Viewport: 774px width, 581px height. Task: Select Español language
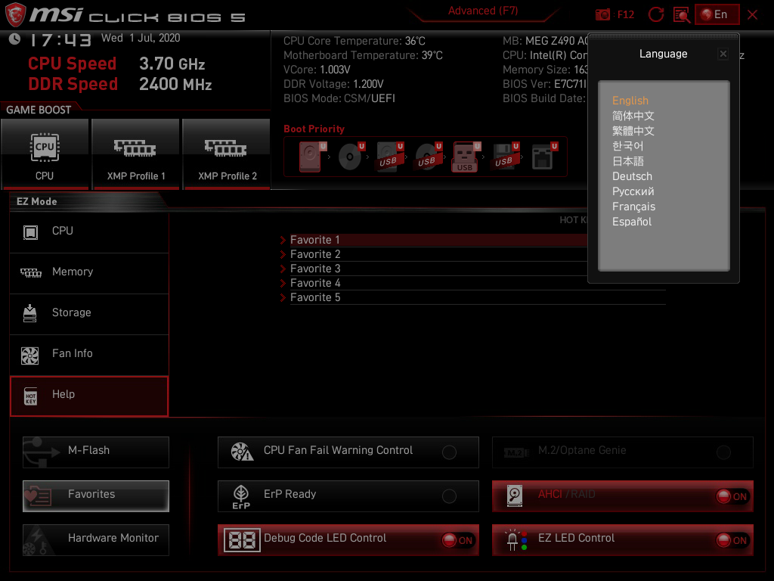click(631, 222)
